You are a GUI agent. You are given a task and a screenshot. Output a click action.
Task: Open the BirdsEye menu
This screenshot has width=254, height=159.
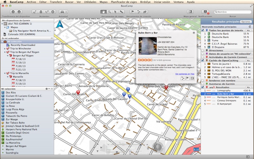click(145, 2)
